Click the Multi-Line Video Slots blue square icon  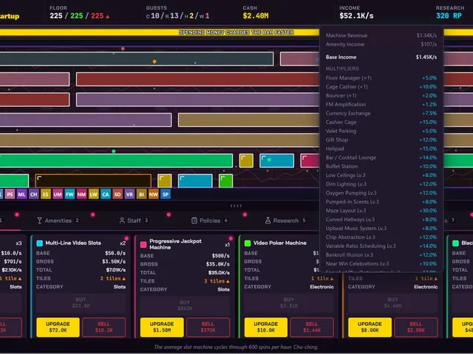pyautogui.click(x=39, y=243)
